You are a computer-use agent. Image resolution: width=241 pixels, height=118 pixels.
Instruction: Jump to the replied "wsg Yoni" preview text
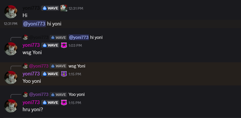[77, 66]
